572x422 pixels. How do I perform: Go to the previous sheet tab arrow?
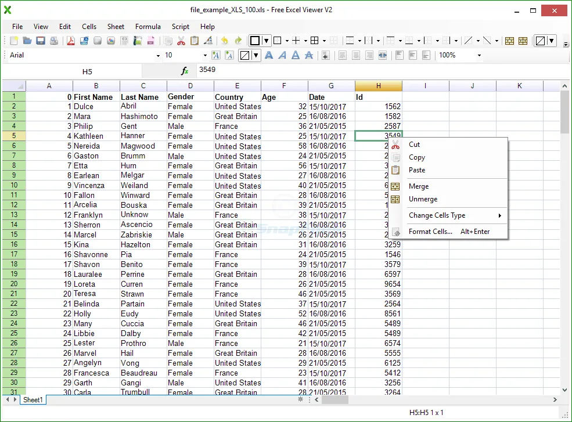(x=8, y=400)
